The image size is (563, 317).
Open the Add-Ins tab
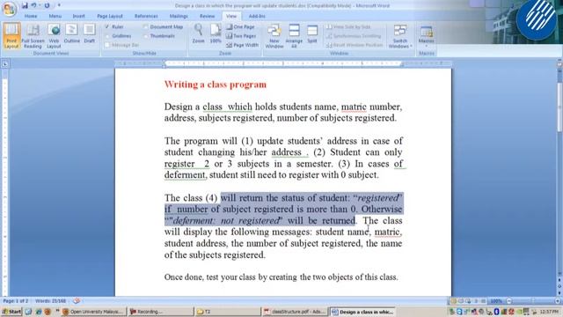pos(257,16)
